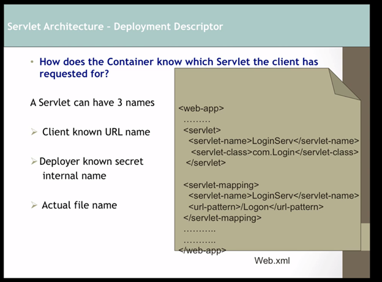
Task: Click the opening '<servlet>' tag line
Action: [202, 131]
